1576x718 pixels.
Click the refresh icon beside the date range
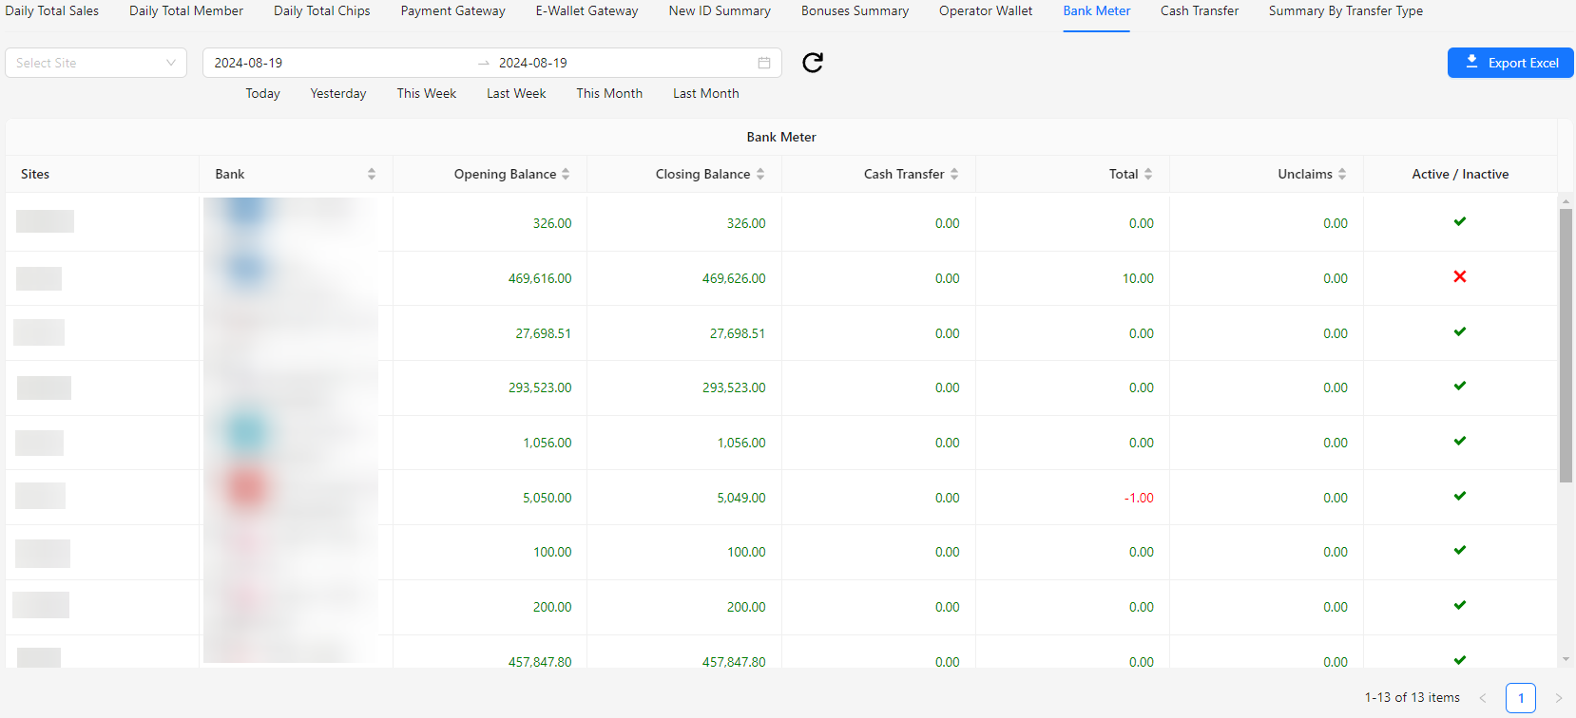(x=813, y=63)
